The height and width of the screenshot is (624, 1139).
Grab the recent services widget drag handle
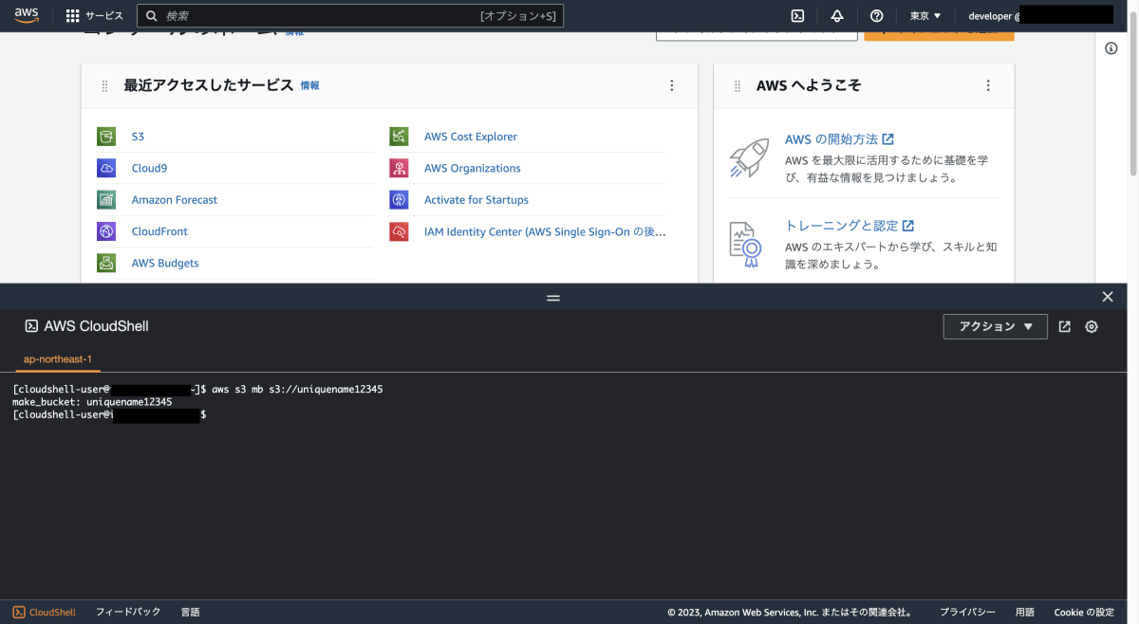[x=105, y=86]
